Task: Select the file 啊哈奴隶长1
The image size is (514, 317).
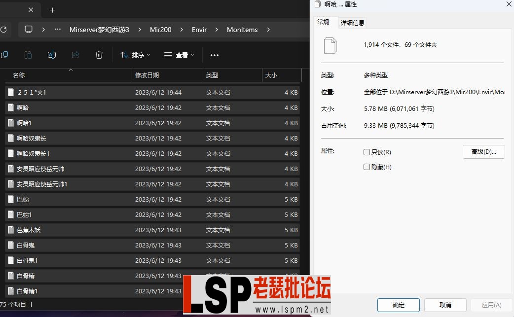Action: coord(152,154)
